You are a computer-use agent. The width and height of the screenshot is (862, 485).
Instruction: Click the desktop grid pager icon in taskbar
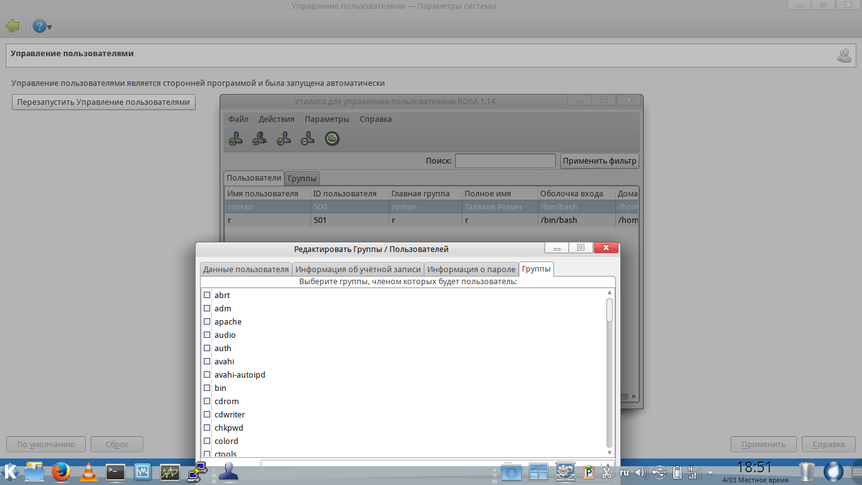(x=538, y=472)
